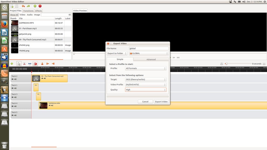The width and height of the screenshot is (267, 150).
Task: Open the Profile All Formats dropdown
Action: tap(145, 68)
